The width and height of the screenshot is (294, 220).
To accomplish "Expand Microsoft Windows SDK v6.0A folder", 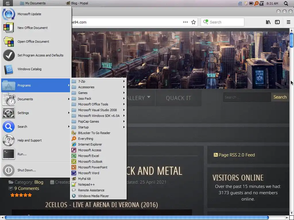I will (98, 116).
